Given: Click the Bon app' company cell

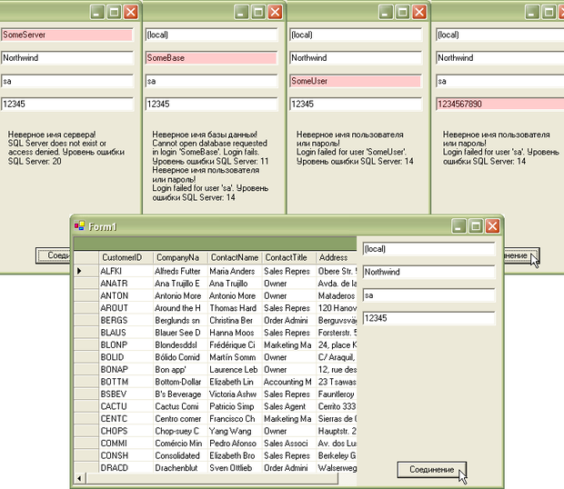Looking at the screenshot, I should click(x=180, y=369).
